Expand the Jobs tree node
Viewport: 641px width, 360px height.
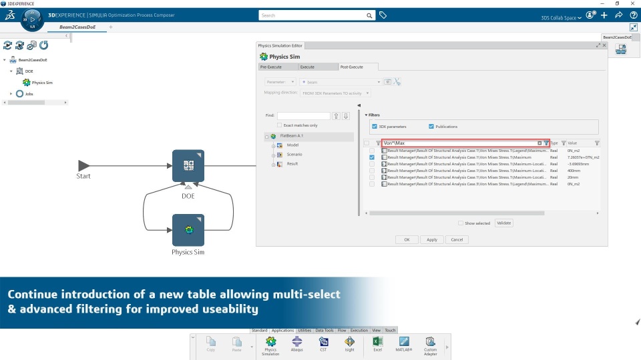[11, 94]
